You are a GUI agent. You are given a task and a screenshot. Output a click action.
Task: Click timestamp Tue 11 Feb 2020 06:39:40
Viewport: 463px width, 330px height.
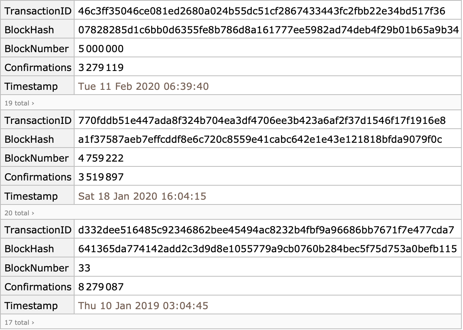[x=144, y=87]
